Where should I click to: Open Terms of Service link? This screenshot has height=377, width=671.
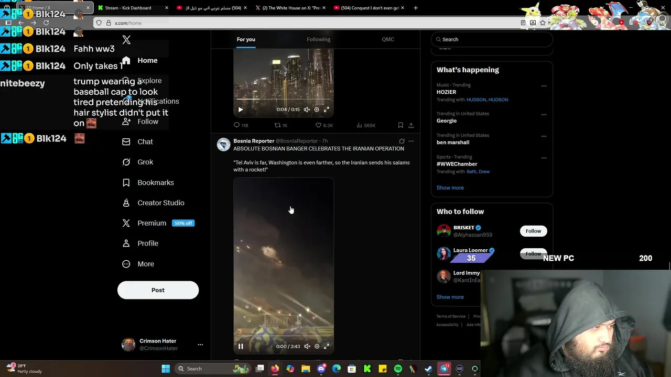[451, 316]
